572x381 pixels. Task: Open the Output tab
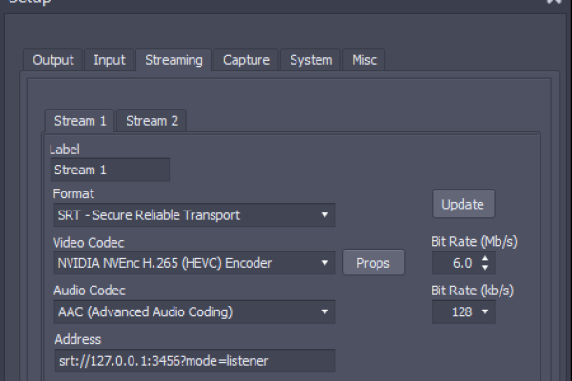(x=53, y=60)
